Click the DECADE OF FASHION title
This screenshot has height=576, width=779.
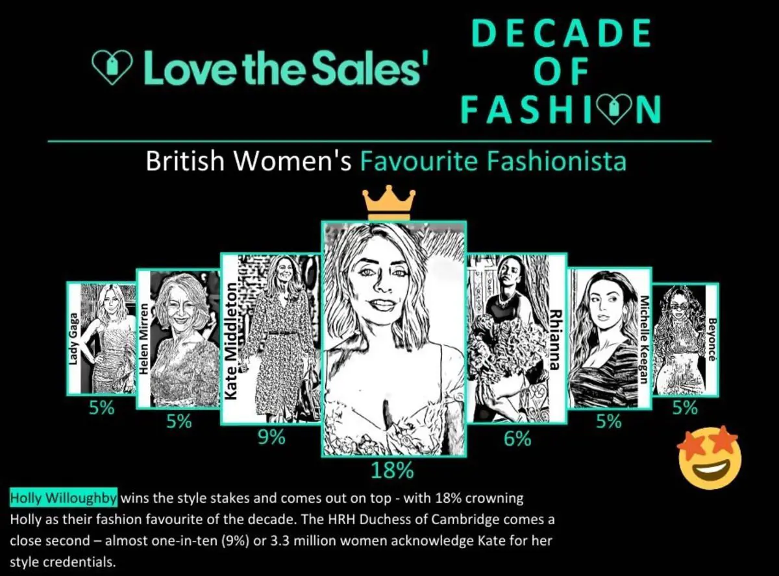(x=560, y=71)
